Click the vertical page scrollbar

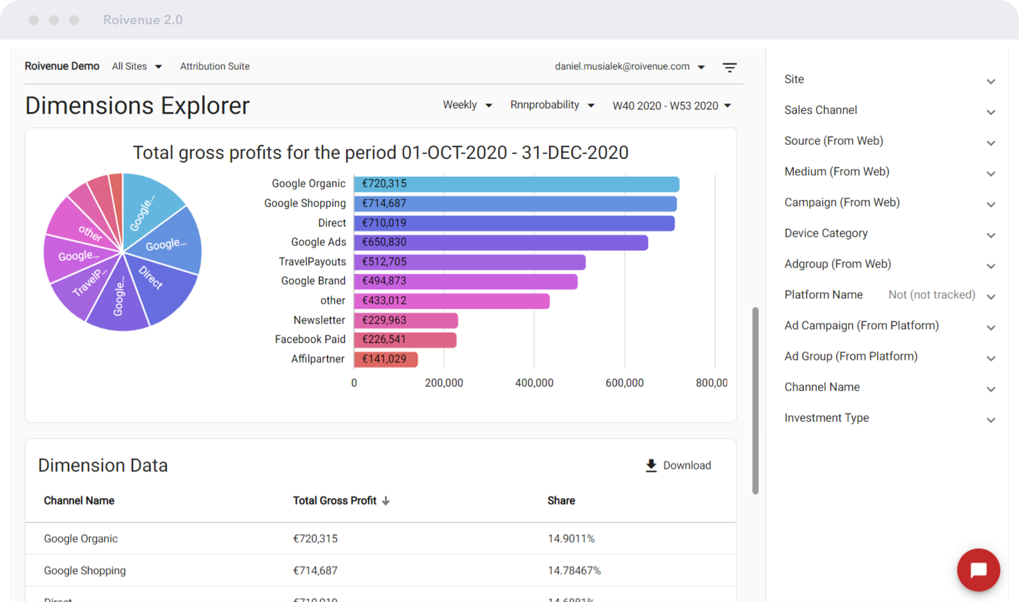(755, 401)
